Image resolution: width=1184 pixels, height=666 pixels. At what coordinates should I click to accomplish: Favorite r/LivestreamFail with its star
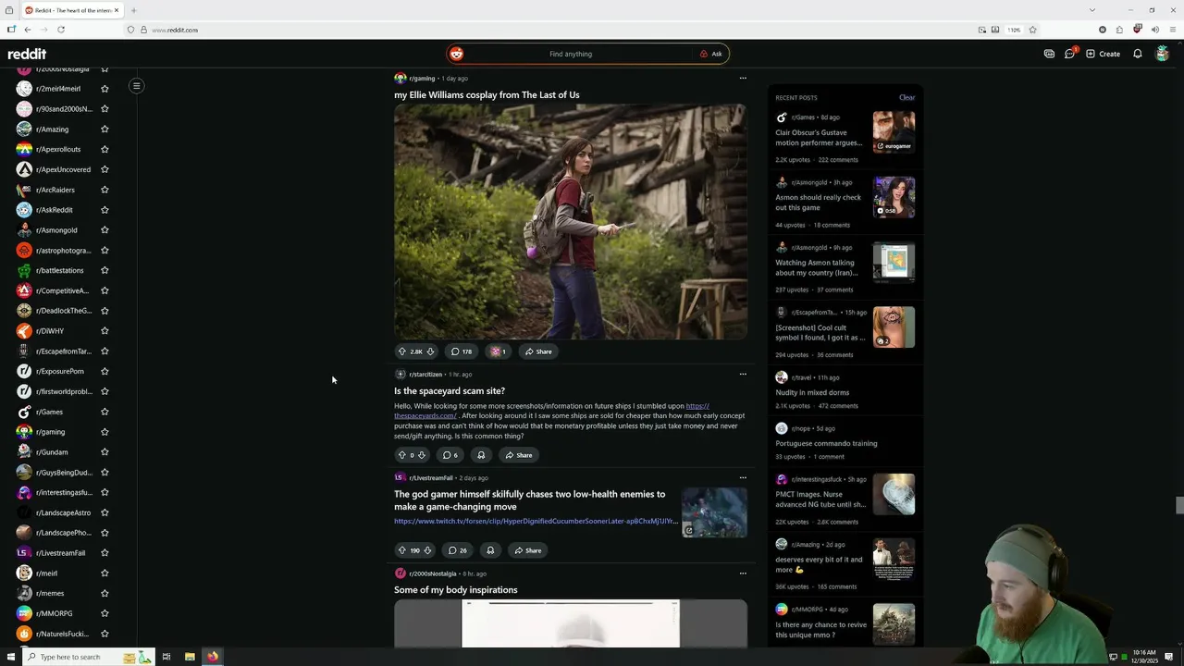click(105, 553)
